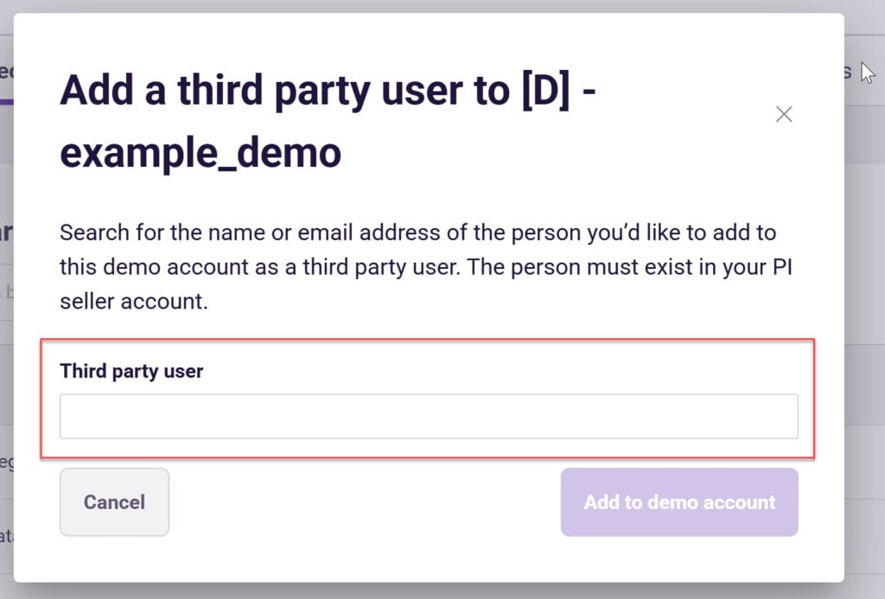Close the dialog with the X icon
The height and width of the screenshot is (599, 885).
[x=784, y=114]
